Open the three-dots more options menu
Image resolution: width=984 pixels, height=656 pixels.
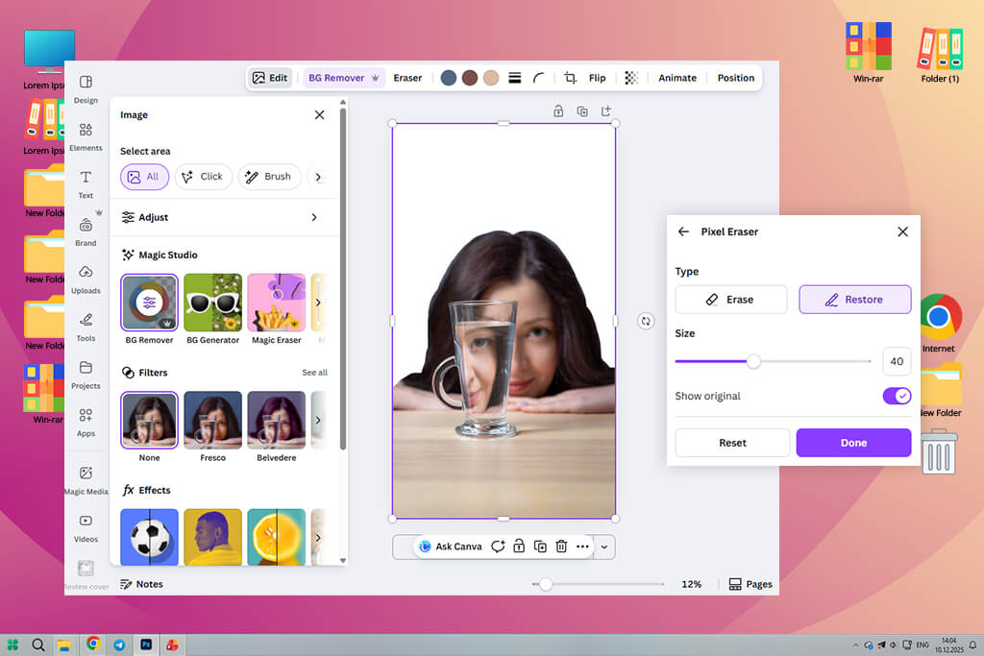(582, 547)
